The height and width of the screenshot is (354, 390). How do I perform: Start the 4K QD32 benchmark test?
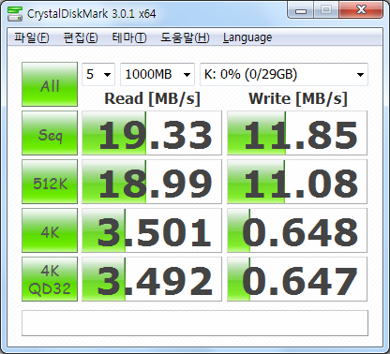[x=50, y=279]
